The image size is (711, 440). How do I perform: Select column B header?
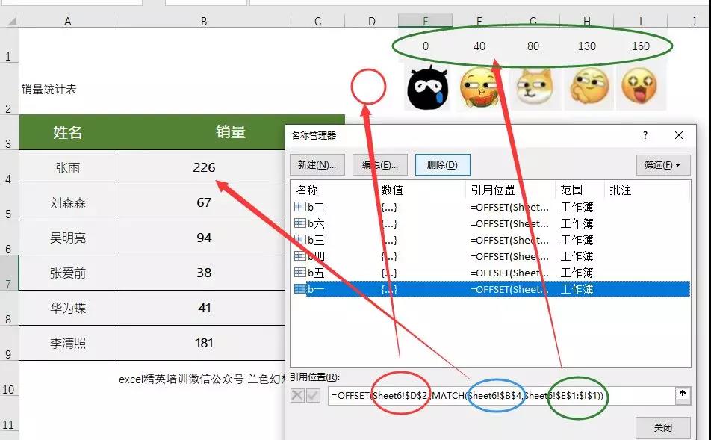204,21
